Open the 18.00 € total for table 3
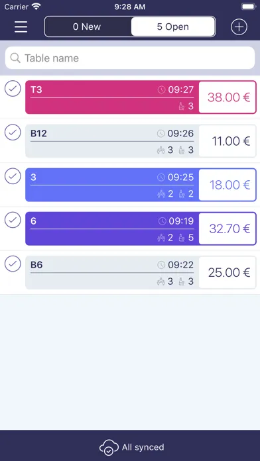 [x=227, y=185]
